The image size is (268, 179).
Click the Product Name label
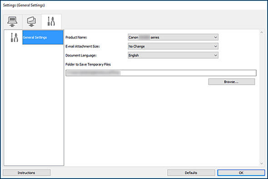(x=76, y=37)
